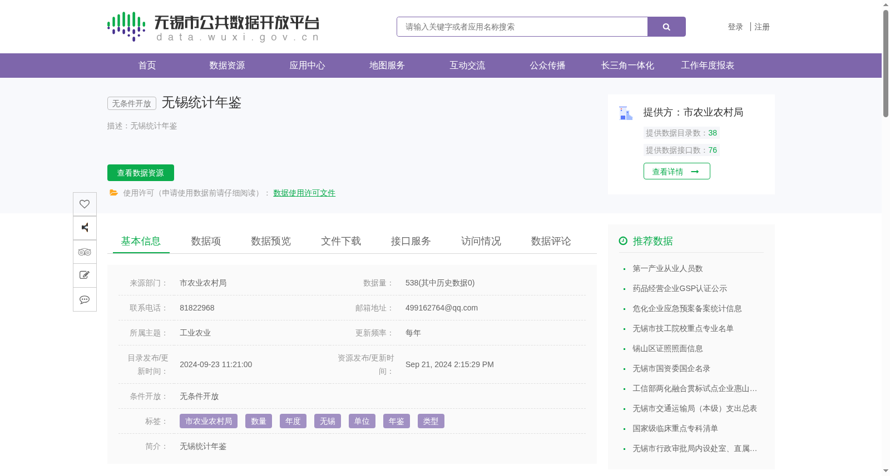Image resolution: width=890 pixels, height=476 pixels.
Task: Click the edit pencil icon in the sidebar
Action: pos(85,275)
